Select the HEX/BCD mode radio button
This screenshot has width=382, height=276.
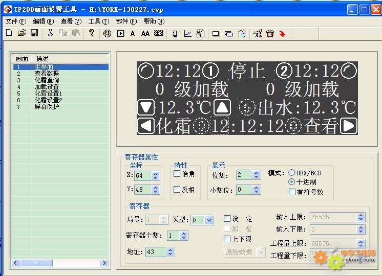click(x=291, y=173)
